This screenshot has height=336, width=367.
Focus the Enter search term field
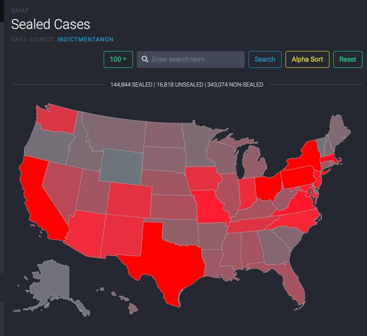point(195,59)
